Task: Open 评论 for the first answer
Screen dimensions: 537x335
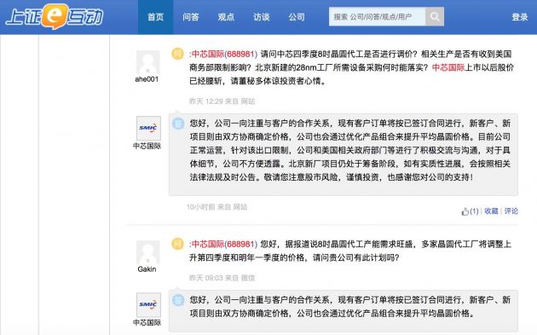Action: (511, 211)
